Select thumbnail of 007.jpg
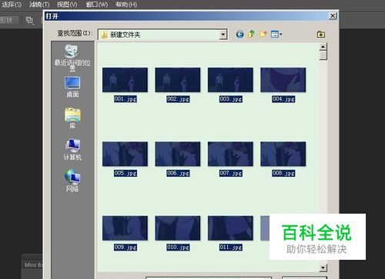The width and height of the screenshot is (385, 279). 230,154
